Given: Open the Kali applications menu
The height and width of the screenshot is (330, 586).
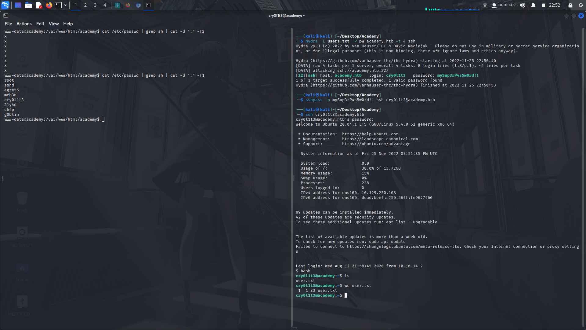Looking at the screenshot, I should point(5,5).
